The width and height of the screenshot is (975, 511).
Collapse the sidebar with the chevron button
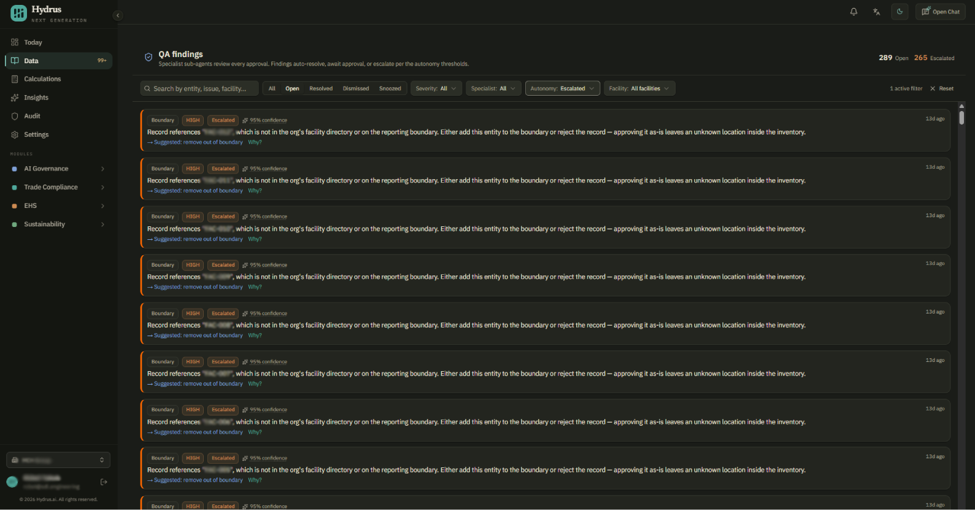tap(118, 15)
